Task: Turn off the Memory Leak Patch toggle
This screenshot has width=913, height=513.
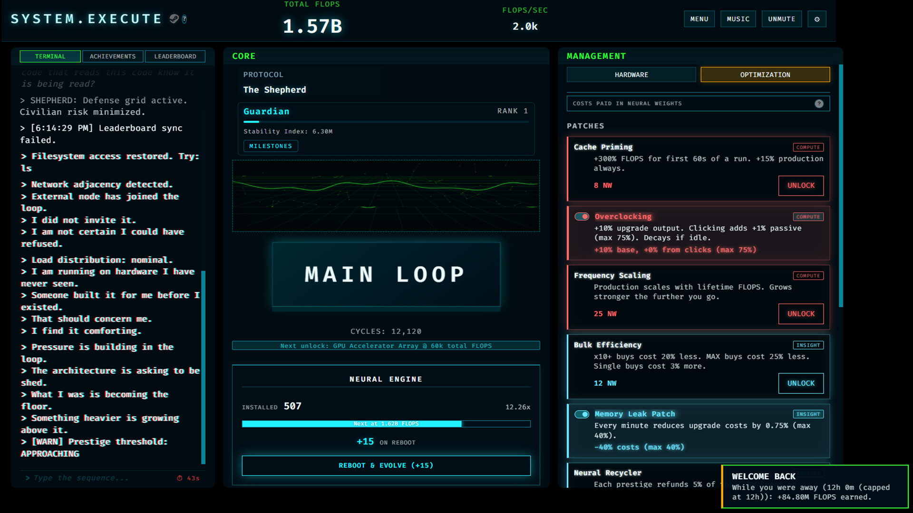Action: click(582, 414)
